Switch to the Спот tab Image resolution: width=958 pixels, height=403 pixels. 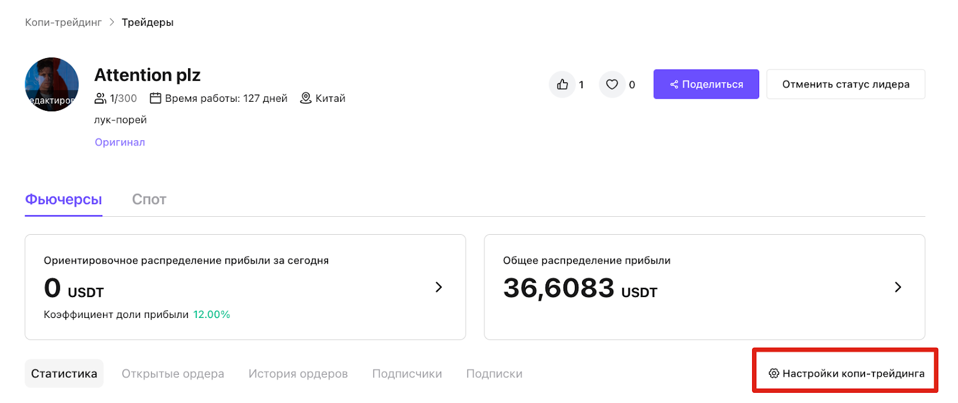(149, 199)
